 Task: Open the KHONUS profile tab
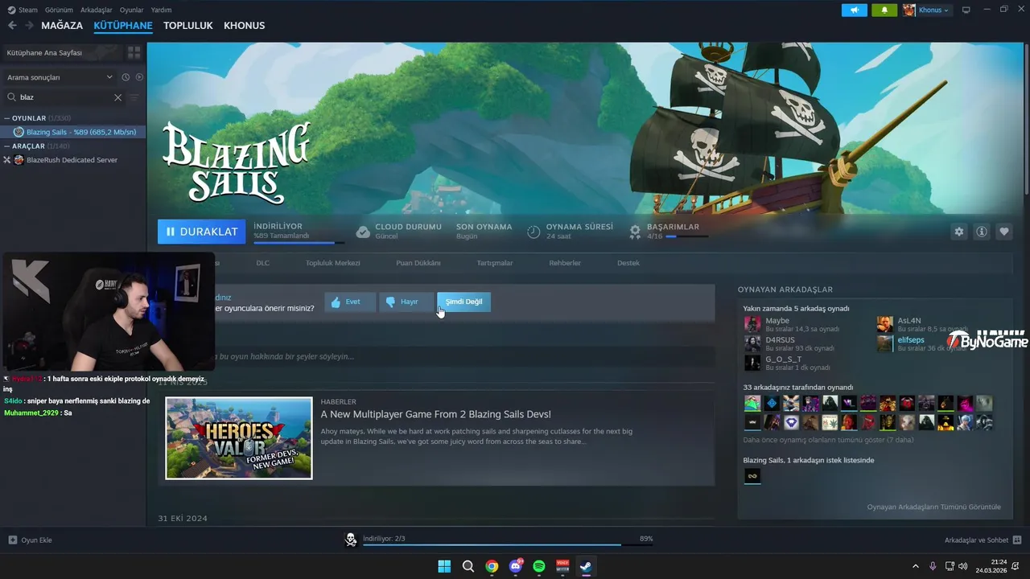(244, 26)
